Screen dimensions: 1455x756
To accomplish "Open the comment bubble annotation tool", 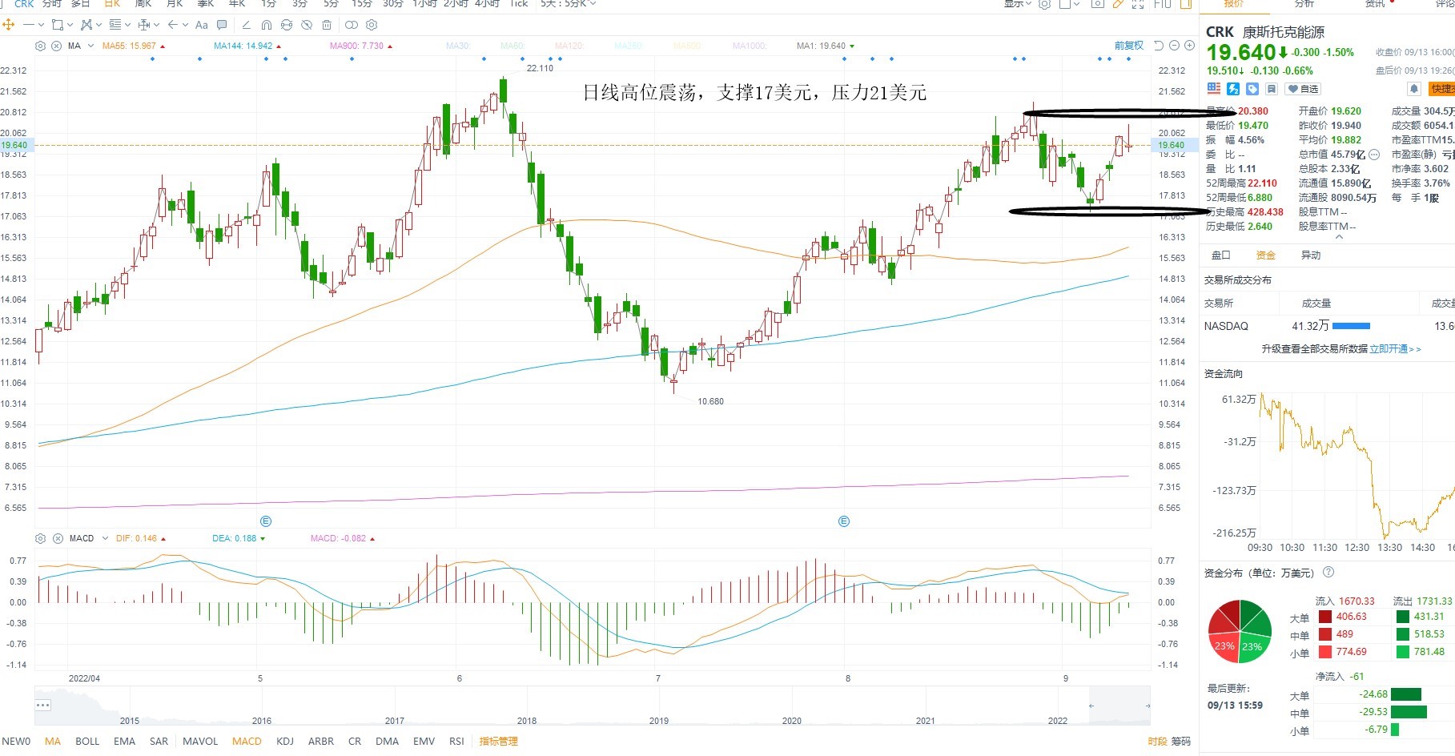I will click(x=223, y=25).
